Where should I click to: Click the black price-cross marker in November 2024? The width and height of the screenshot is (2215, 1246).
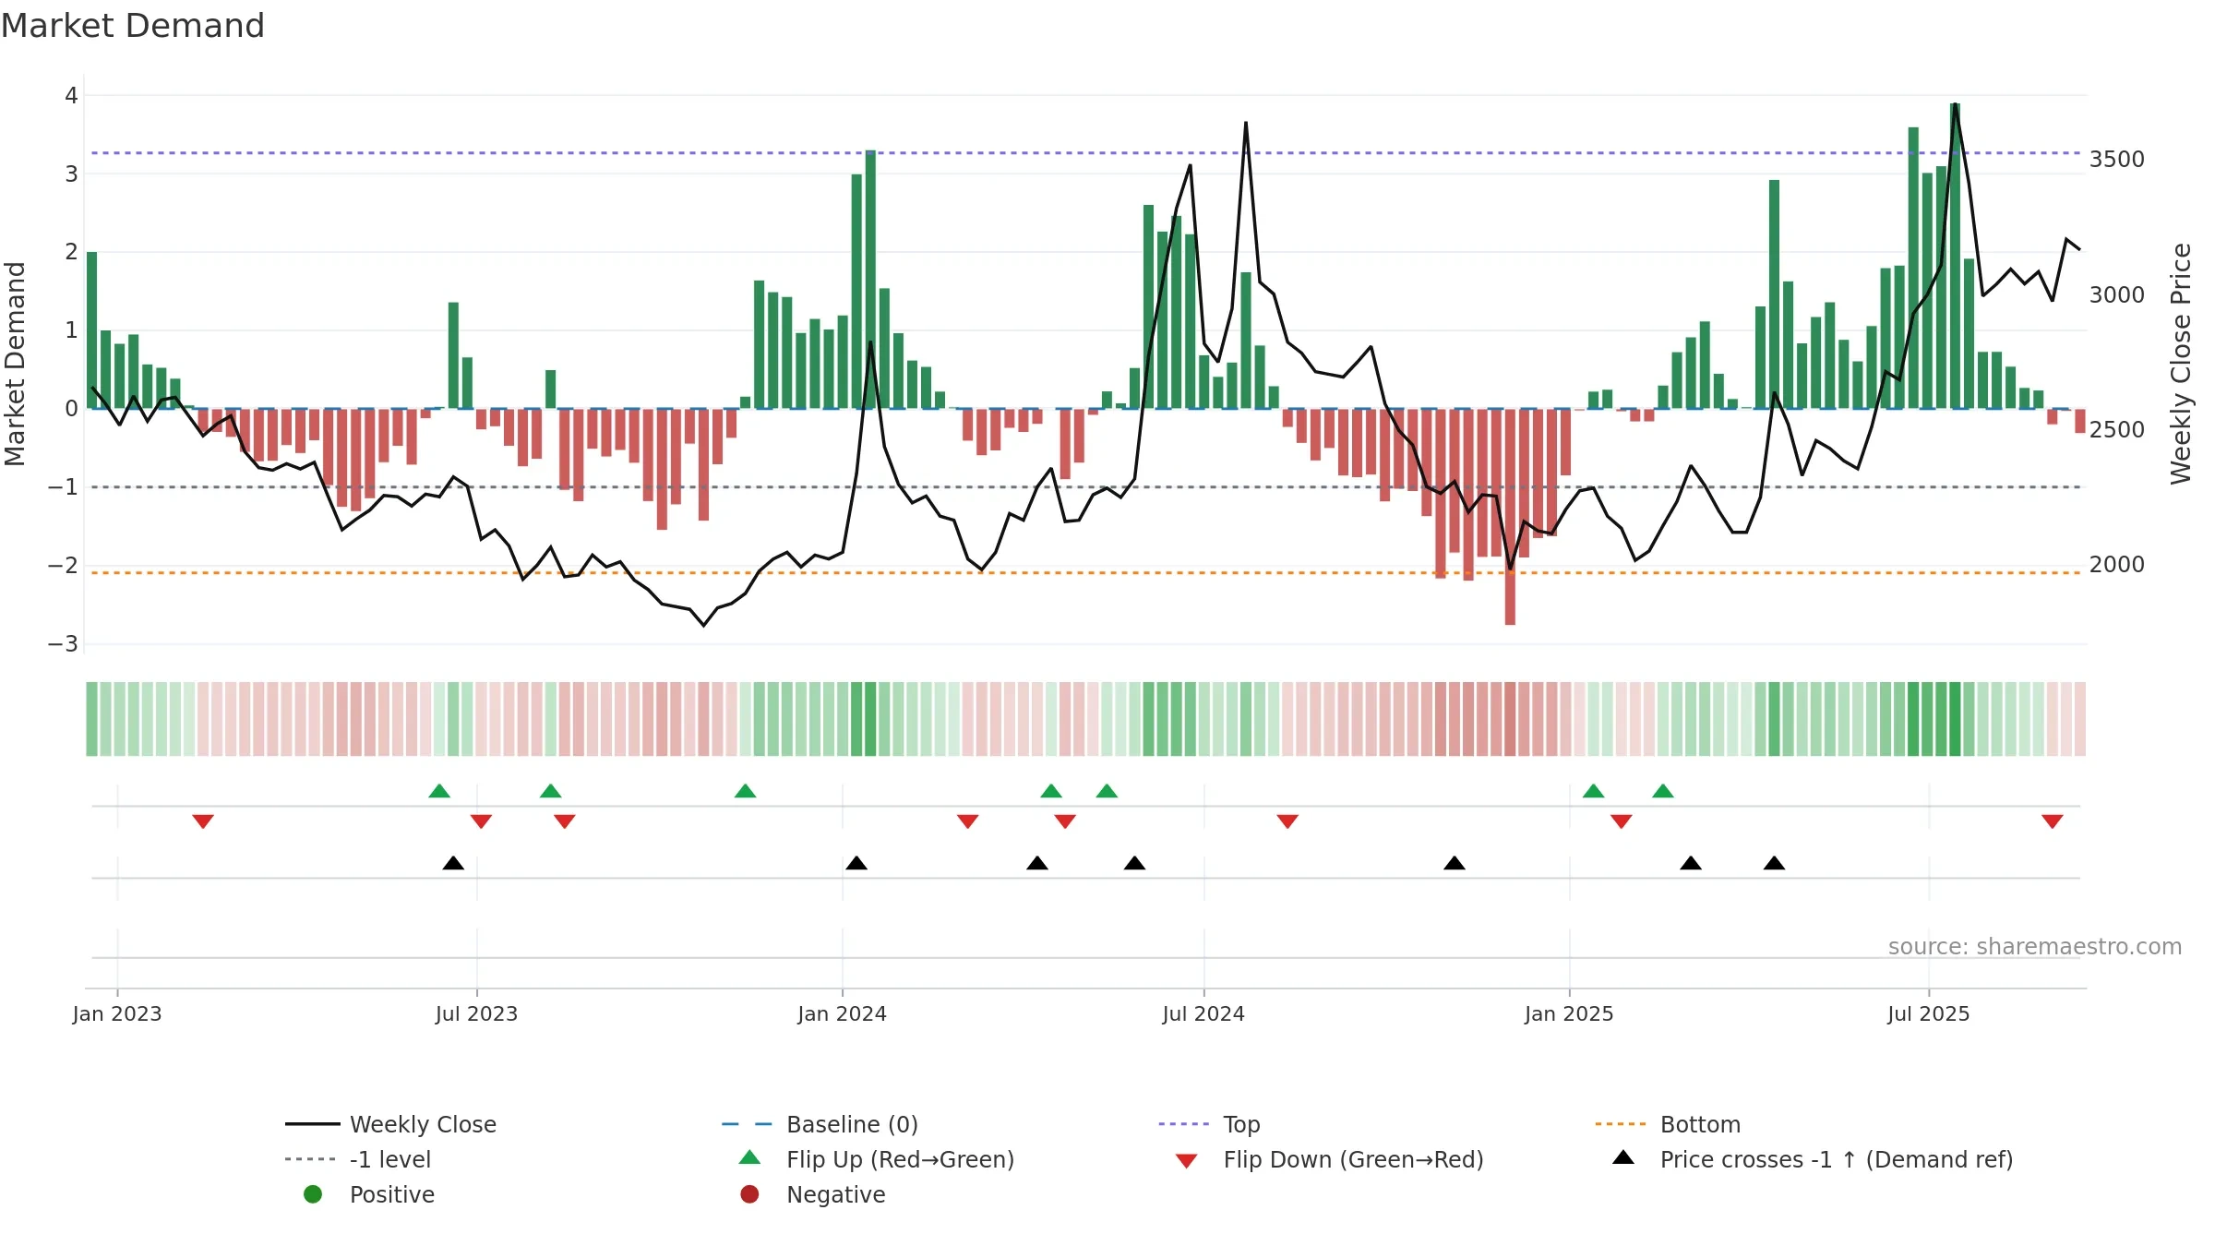click(1455, 863)
